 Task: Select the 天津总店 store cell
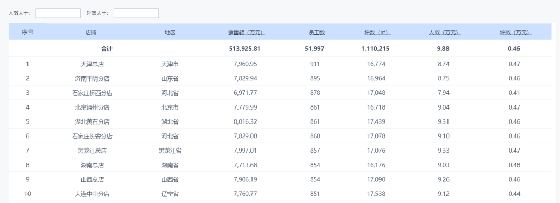pyautogui.click(x=92, y=64)
